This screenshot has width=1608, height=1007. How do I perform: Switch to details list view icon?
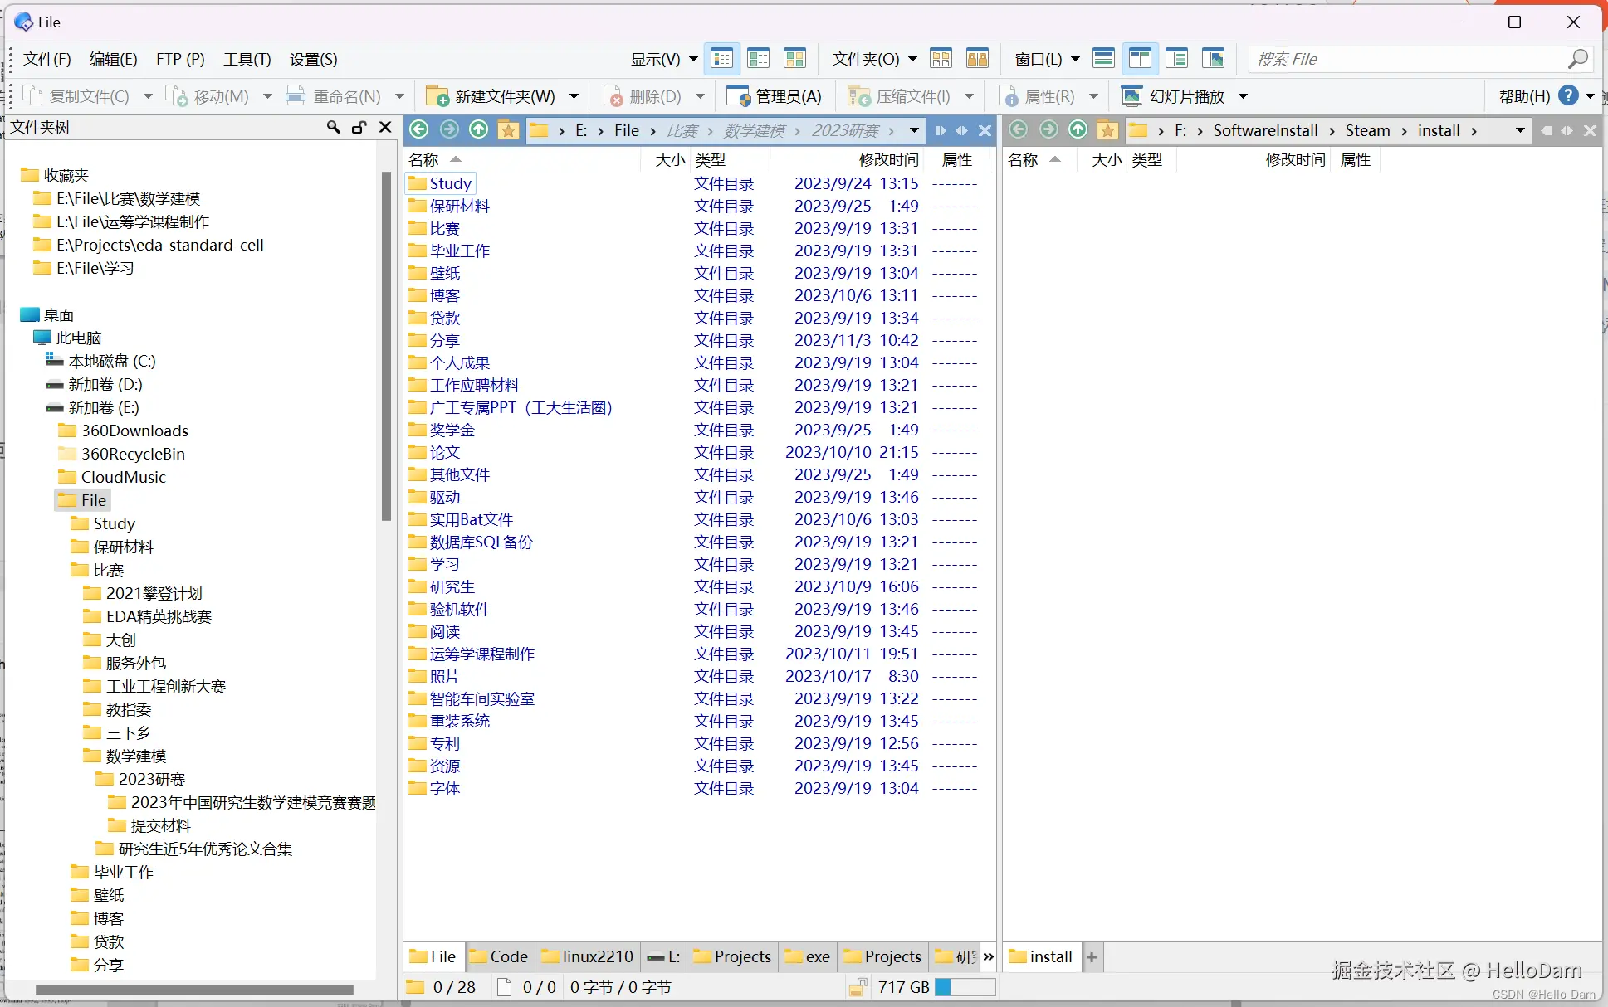pos(722,59)
